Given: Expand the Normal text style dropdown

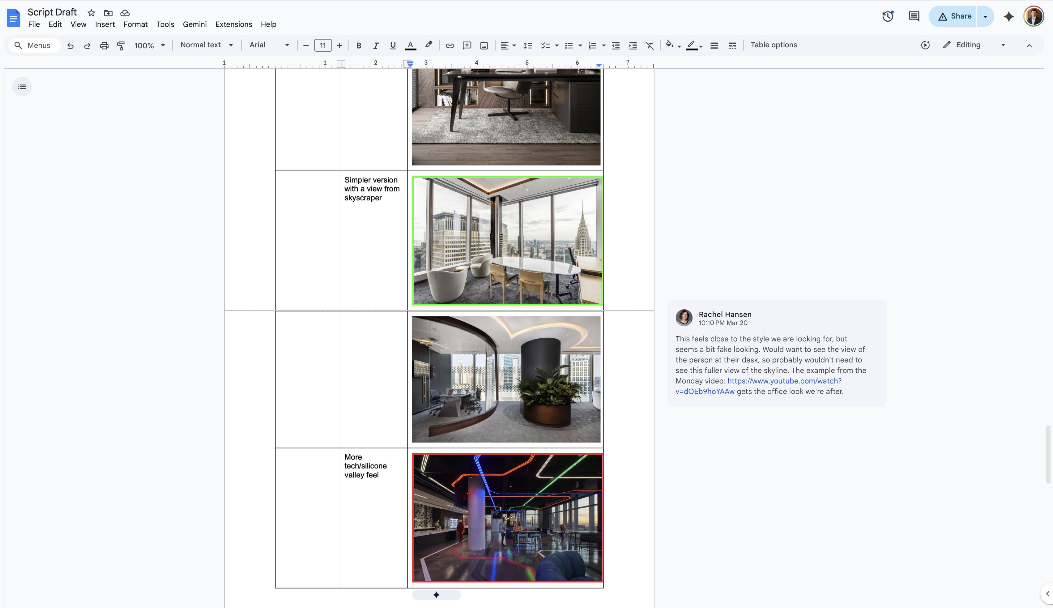Looking at the screenshot, I should (x=207, y=45).
